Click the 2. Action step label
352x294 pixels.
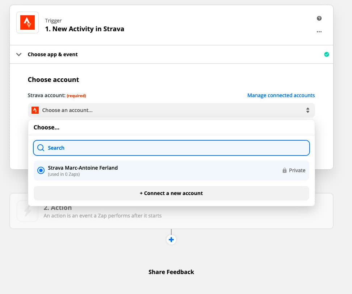tap(58, 207)
